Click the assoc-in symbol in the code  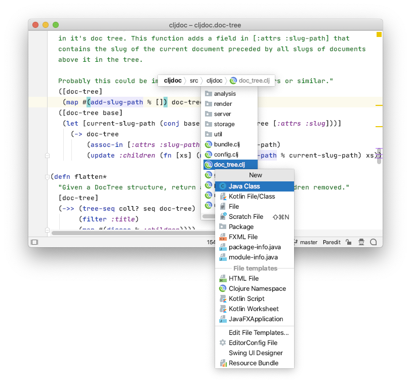pyautogui.click(x=107, y=145)
